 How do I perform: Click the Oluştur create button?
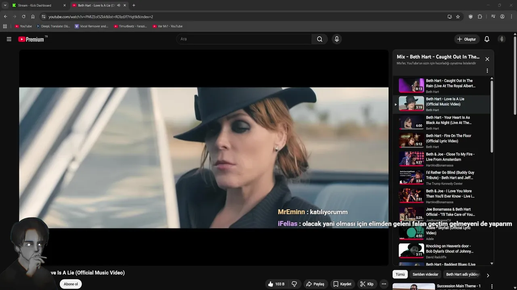click(x=466, y=39)
